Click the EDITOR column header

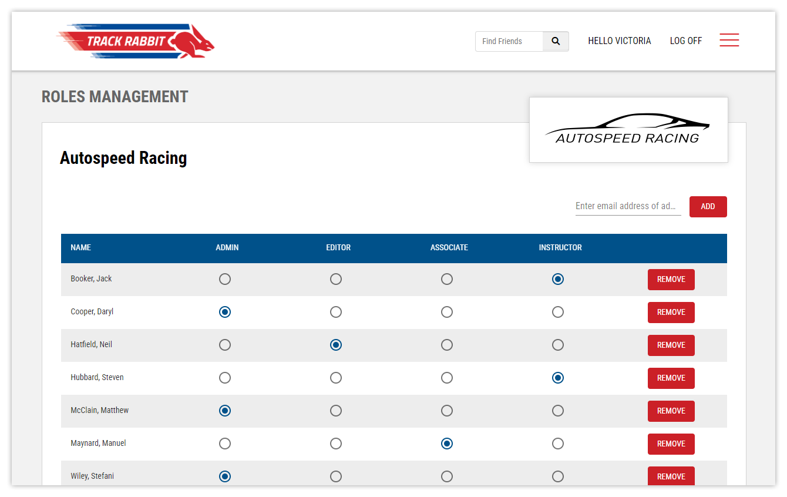(338, 248)
